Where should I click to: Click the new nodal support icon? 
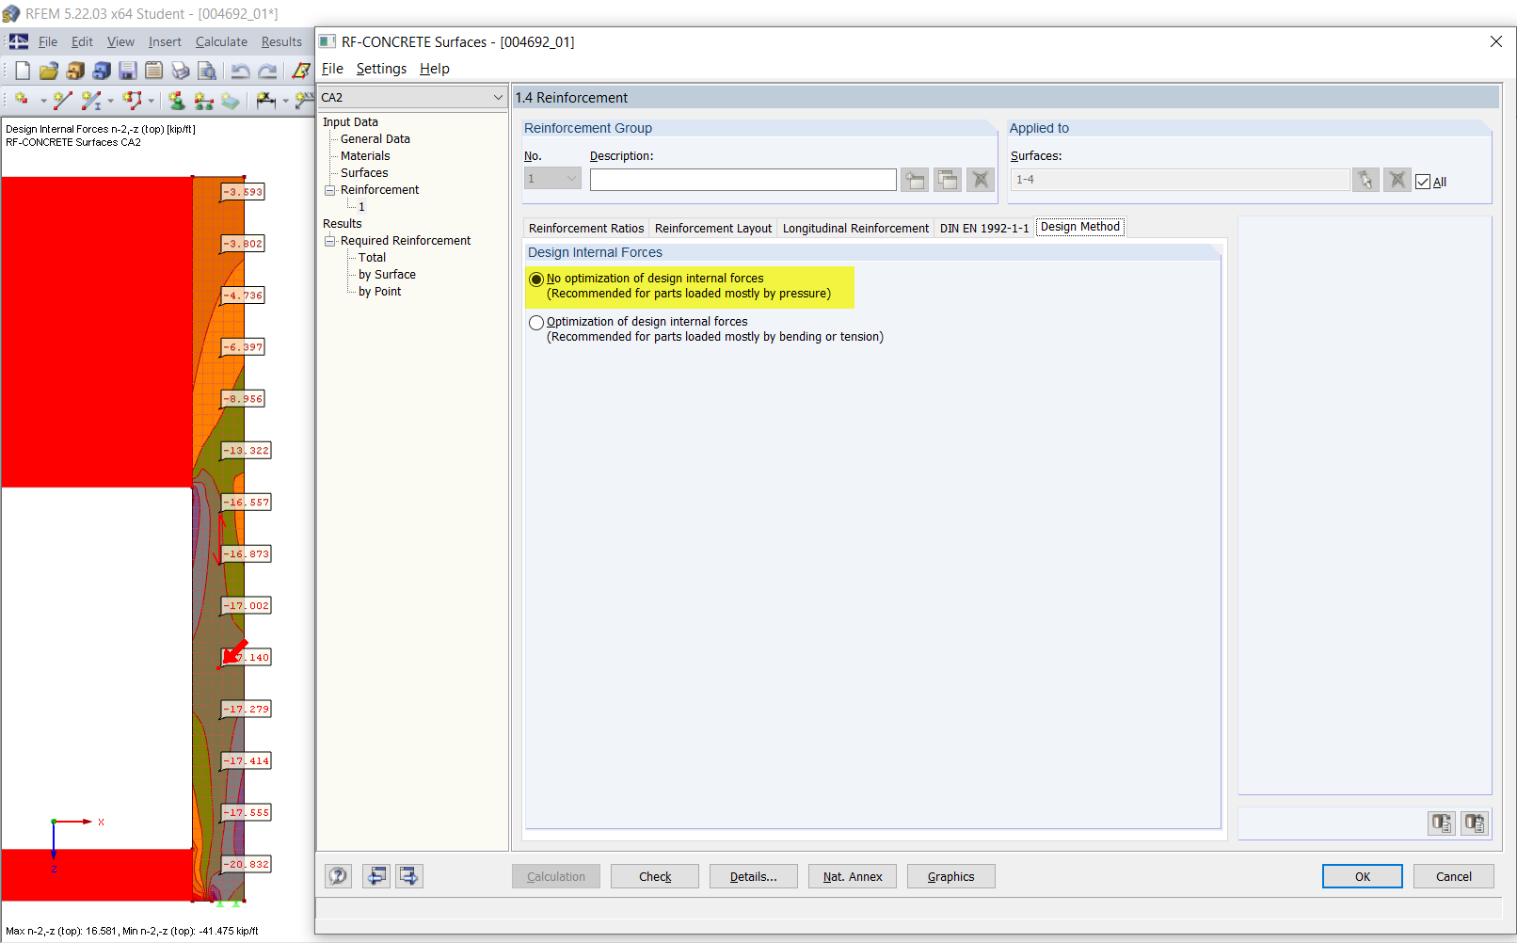click(176, 100)
